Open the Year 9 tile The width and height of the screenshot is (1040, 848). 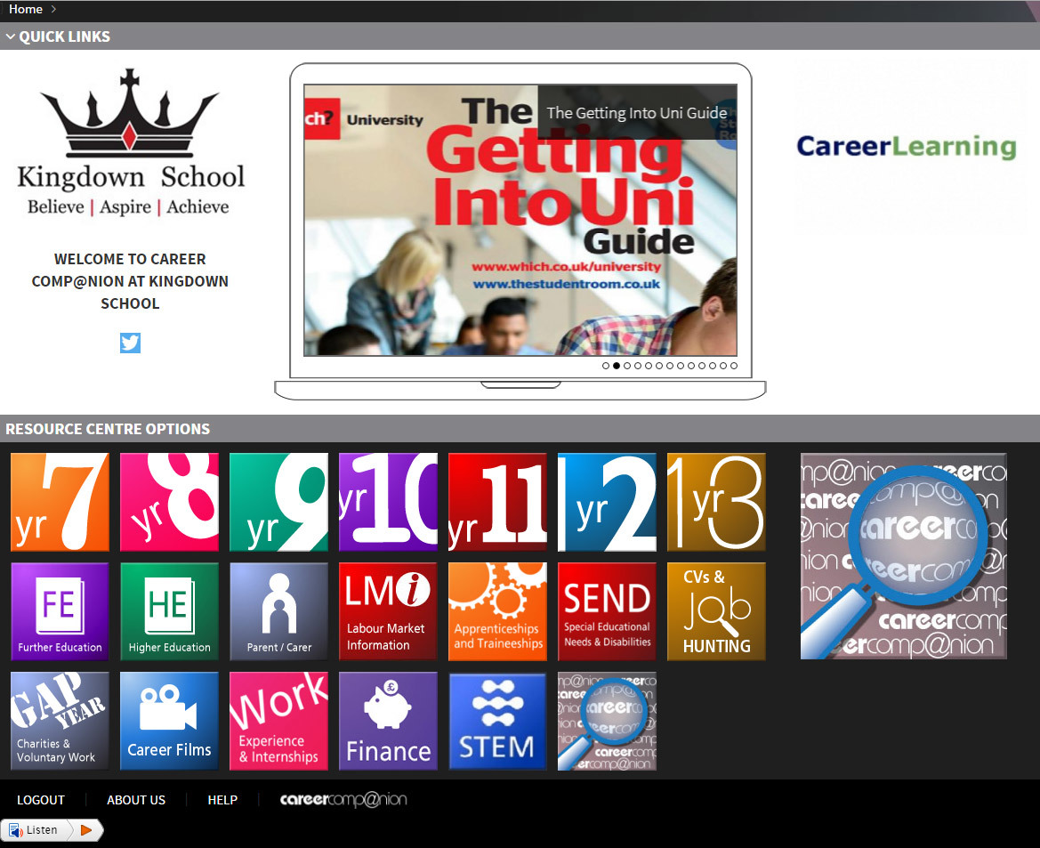click(x=278, y=502)
